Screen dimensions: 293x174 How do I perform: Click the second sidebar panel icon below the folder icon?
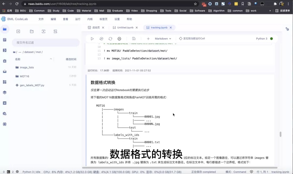[x=5, y=40]
